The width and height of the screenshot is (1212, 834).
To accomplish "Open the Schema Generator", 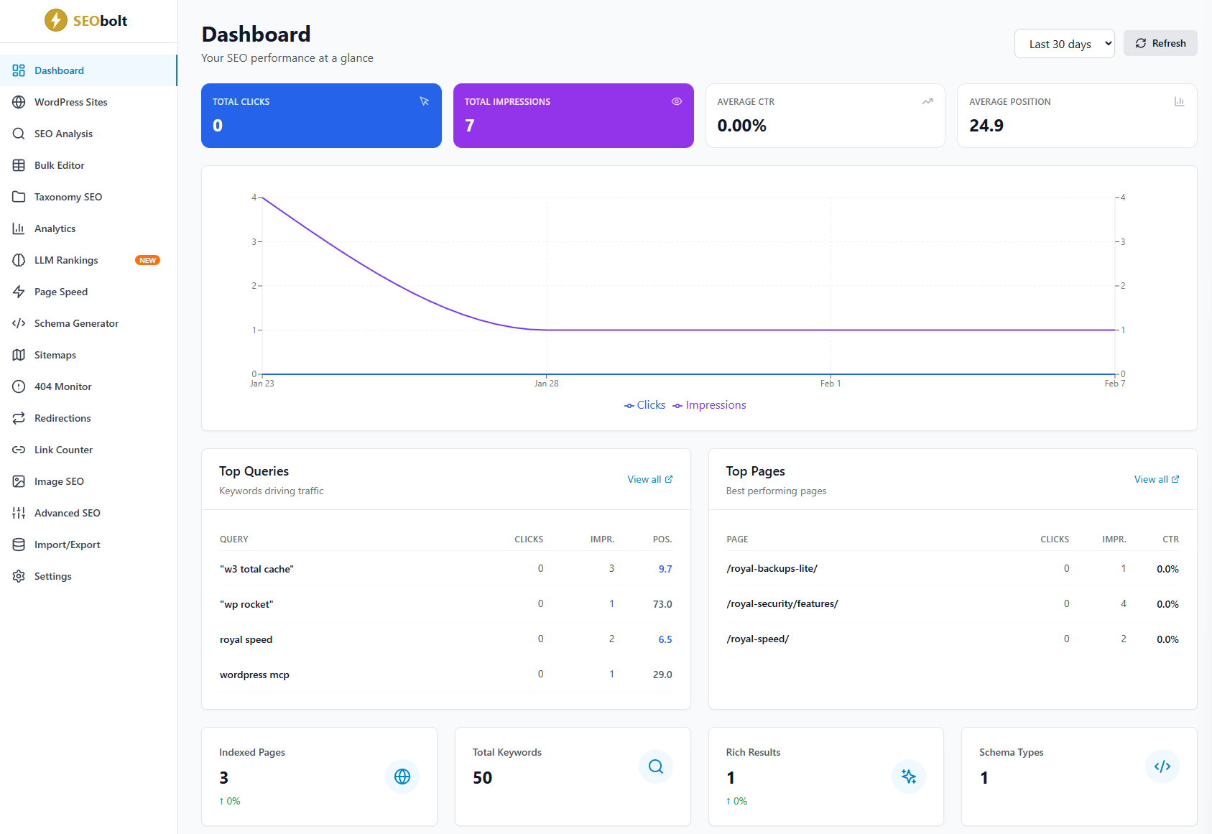I will 76,323.
